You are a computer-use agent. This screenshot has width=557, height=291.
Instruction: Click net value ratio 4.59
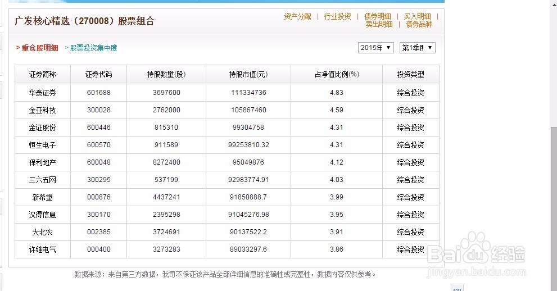pos(337,110)
